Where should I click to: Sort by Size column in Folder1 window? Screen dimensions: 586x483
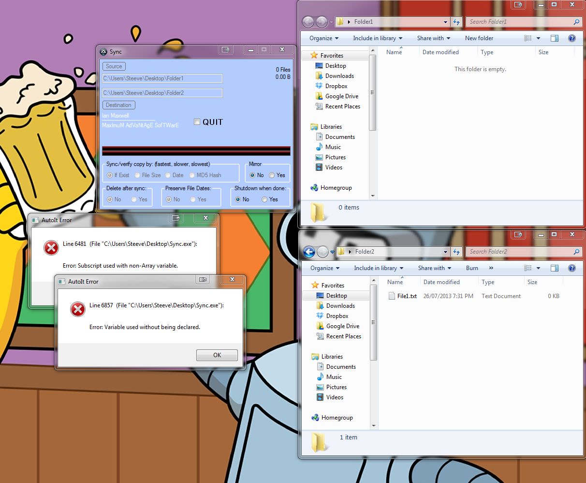click(543, 52)
